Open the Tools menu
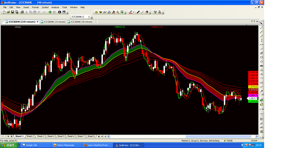Viewport: 290px width, 148px height. click(65, 7)
